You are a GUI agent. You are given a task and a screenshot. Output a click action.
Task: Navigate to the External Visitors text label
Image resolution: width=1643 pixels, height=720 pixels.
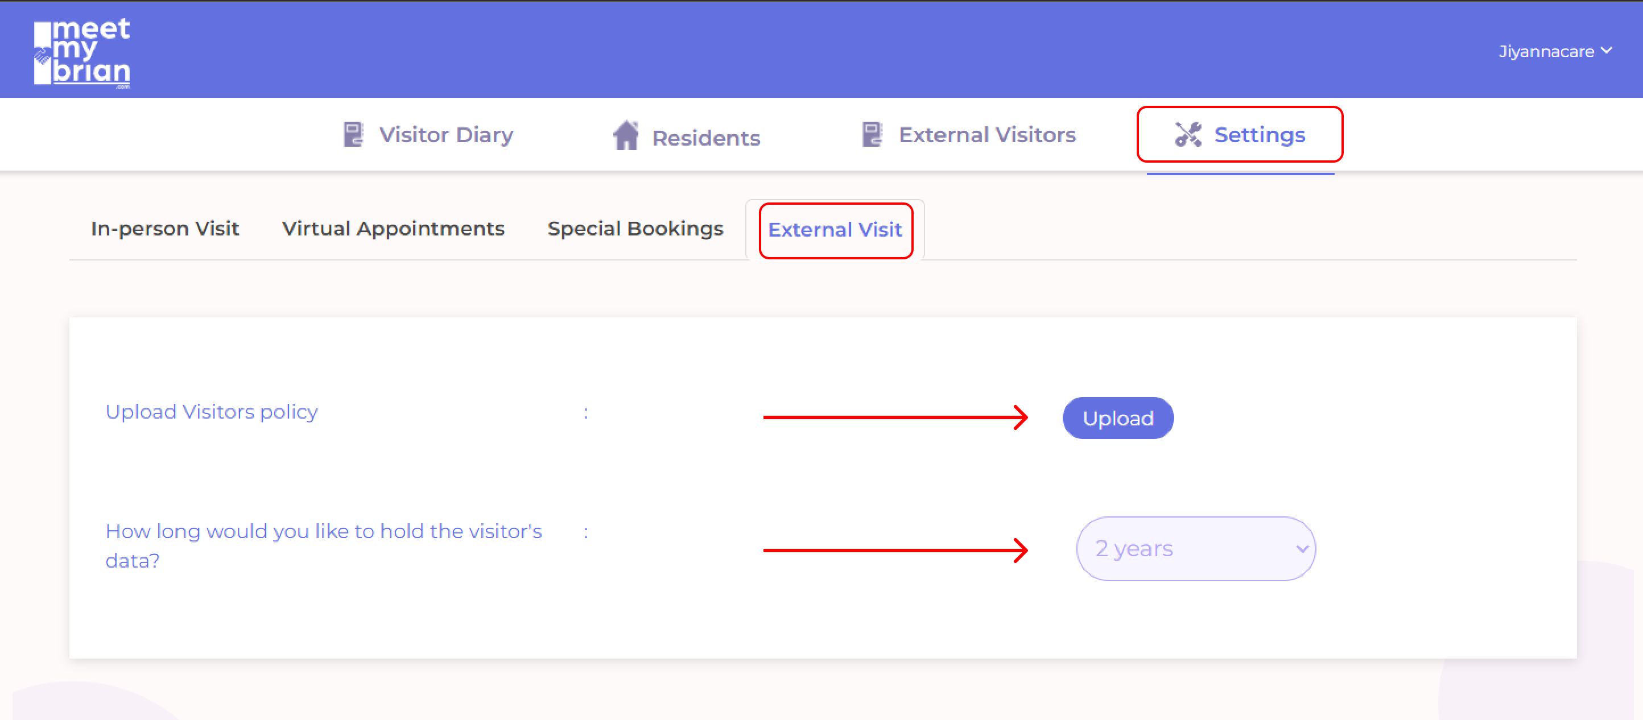click(986, 135)
